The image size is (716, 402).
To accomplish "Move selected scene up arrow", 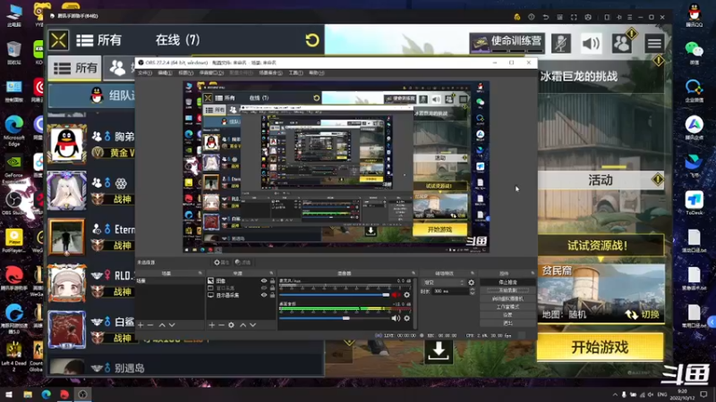I will (x=162, y=325).
